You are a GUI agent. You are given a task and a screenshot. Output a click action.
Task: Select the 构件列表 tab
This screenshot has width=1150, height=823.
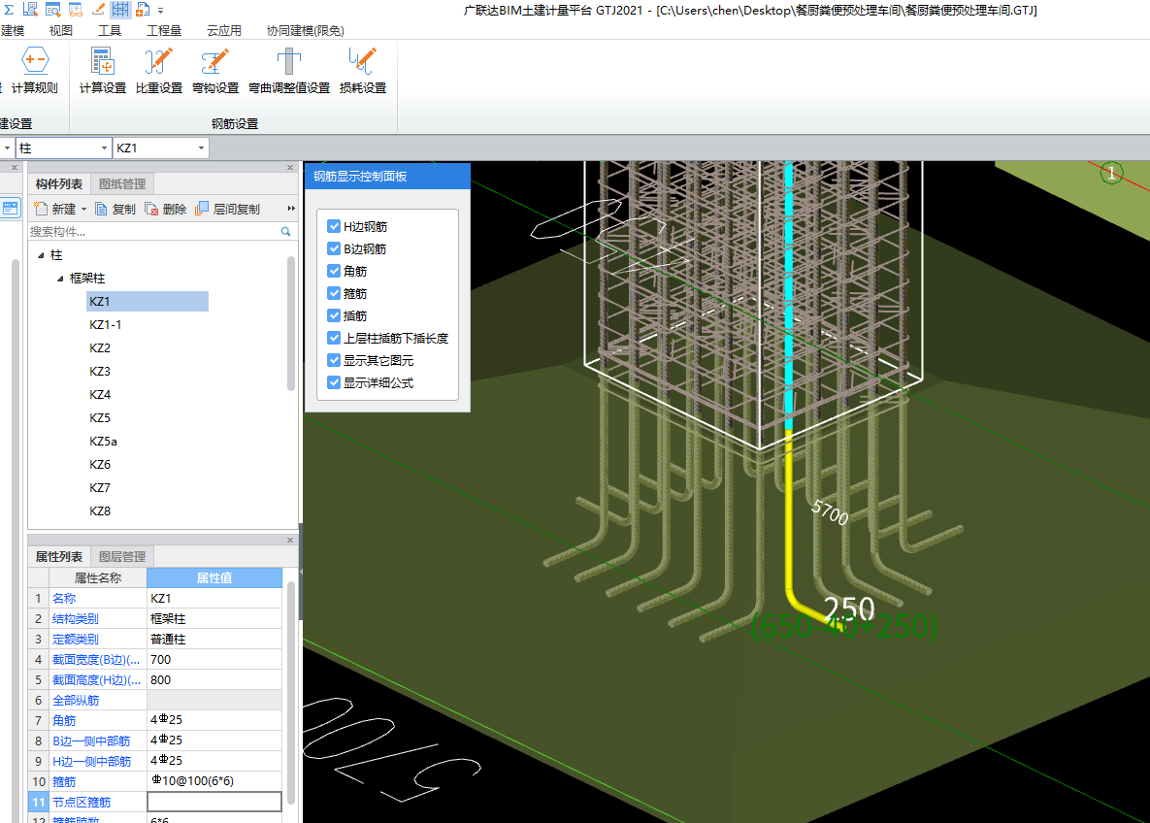[58, 184]
